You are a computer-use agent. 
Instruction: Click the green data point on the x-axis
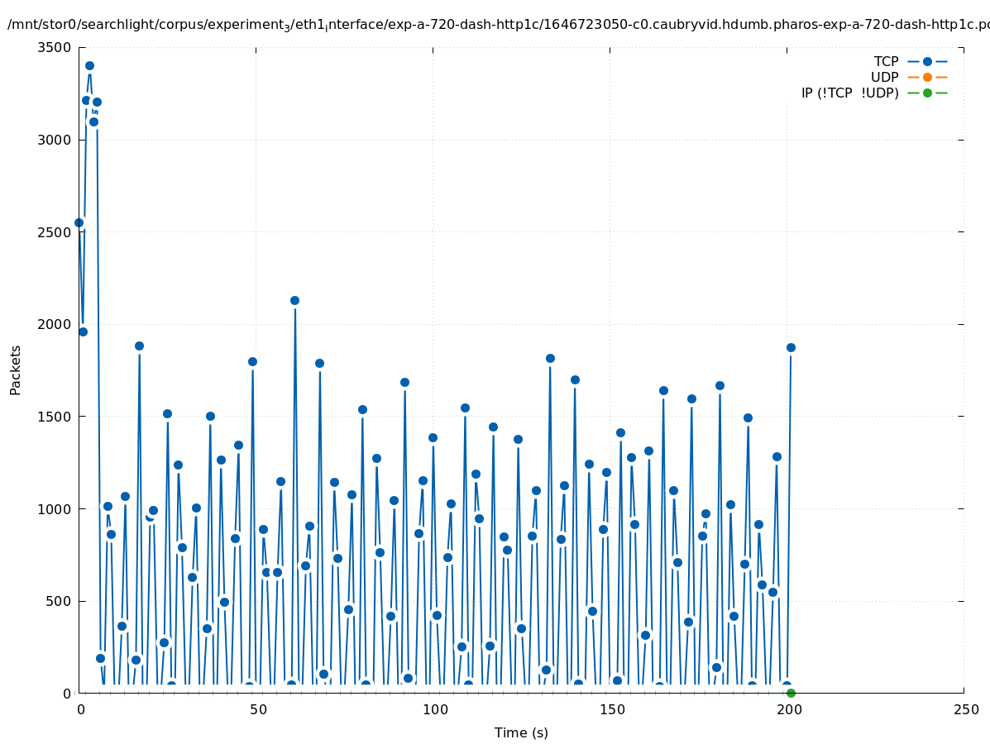pyautogui.click(x=791, y=693)
